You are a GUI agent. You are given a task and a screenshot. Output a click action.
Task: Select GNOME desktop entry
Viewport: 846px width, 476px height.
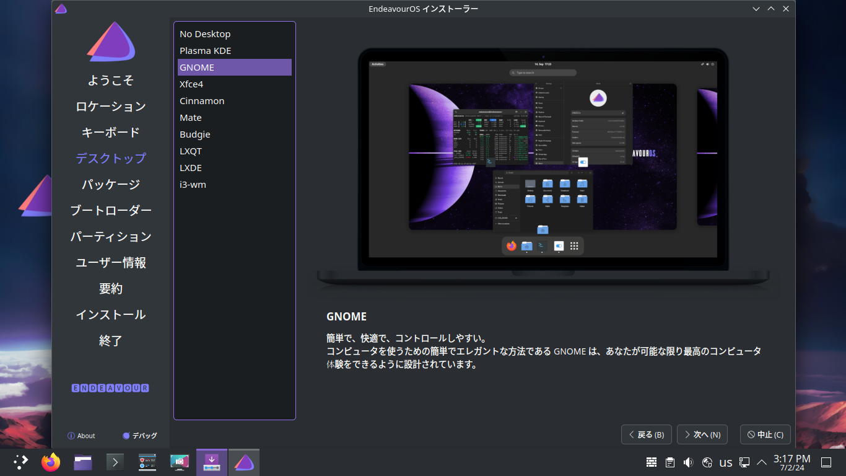tap(235, 68)
